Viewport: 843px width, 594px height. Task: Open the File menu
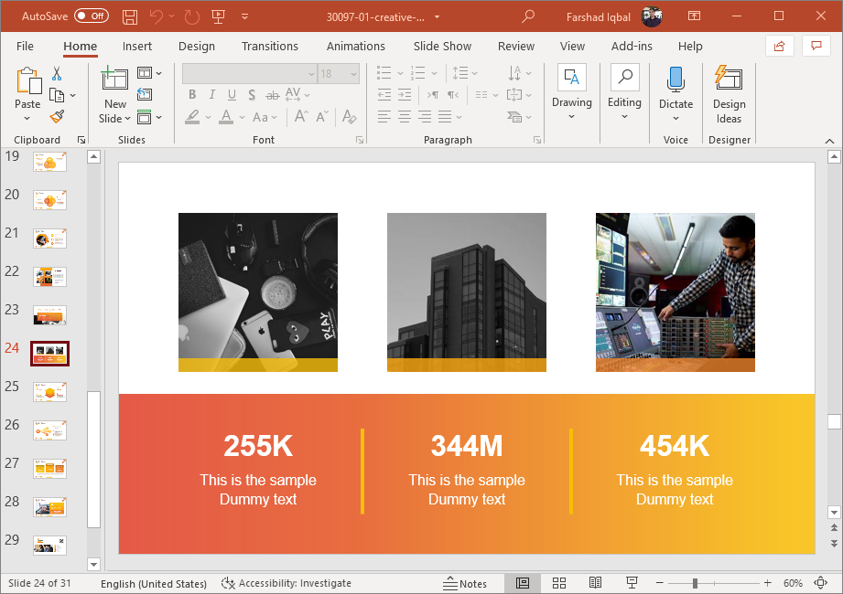point(25,46)
